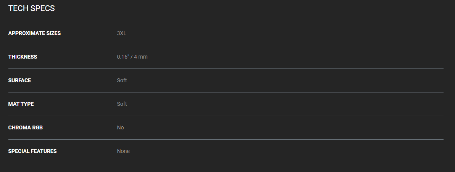Select the CHROMA RGB label
This screenshot has width=455, height=172.
(x=26, y=127)
